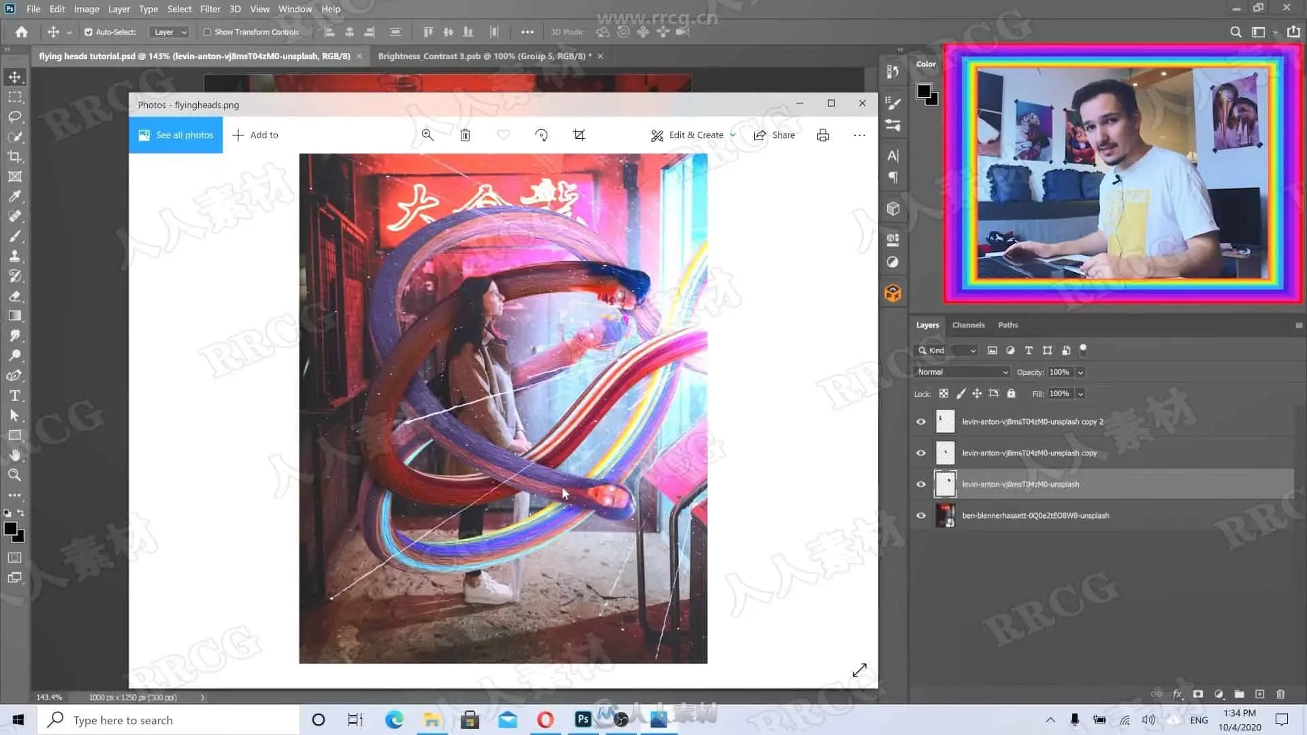Select the Clone Stamp tool
Viewport: 1307px width, 735px height.
pos(15,256)
